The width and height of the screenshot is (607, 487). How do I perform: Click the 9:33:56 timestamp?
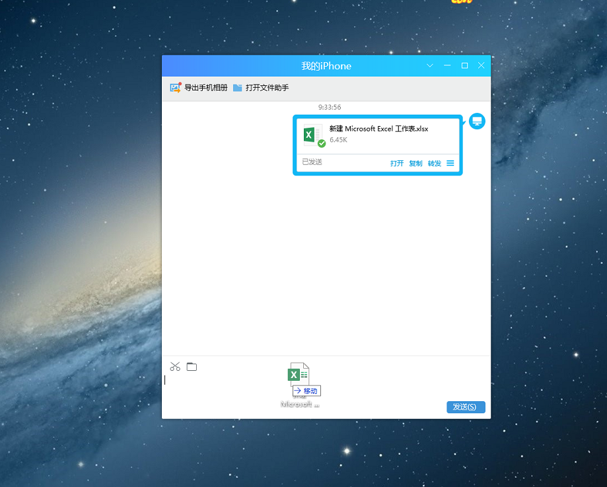click(330, 107)
